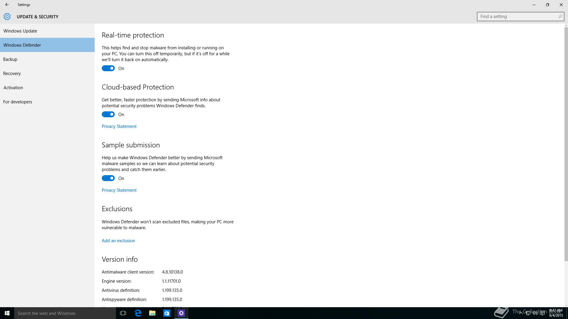
Task: Click the Exclusions heading
Action: coord(117,209)
